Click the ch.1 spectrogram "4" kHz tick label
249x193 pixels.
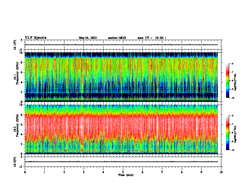click(22, 82)
